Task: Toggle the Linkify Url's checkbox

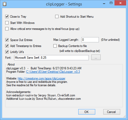Action: pyautogui.click(x=7, y=52)
